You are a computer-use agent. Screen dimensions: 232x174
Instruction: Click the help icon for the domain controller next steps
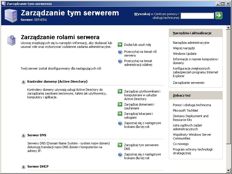120,123
